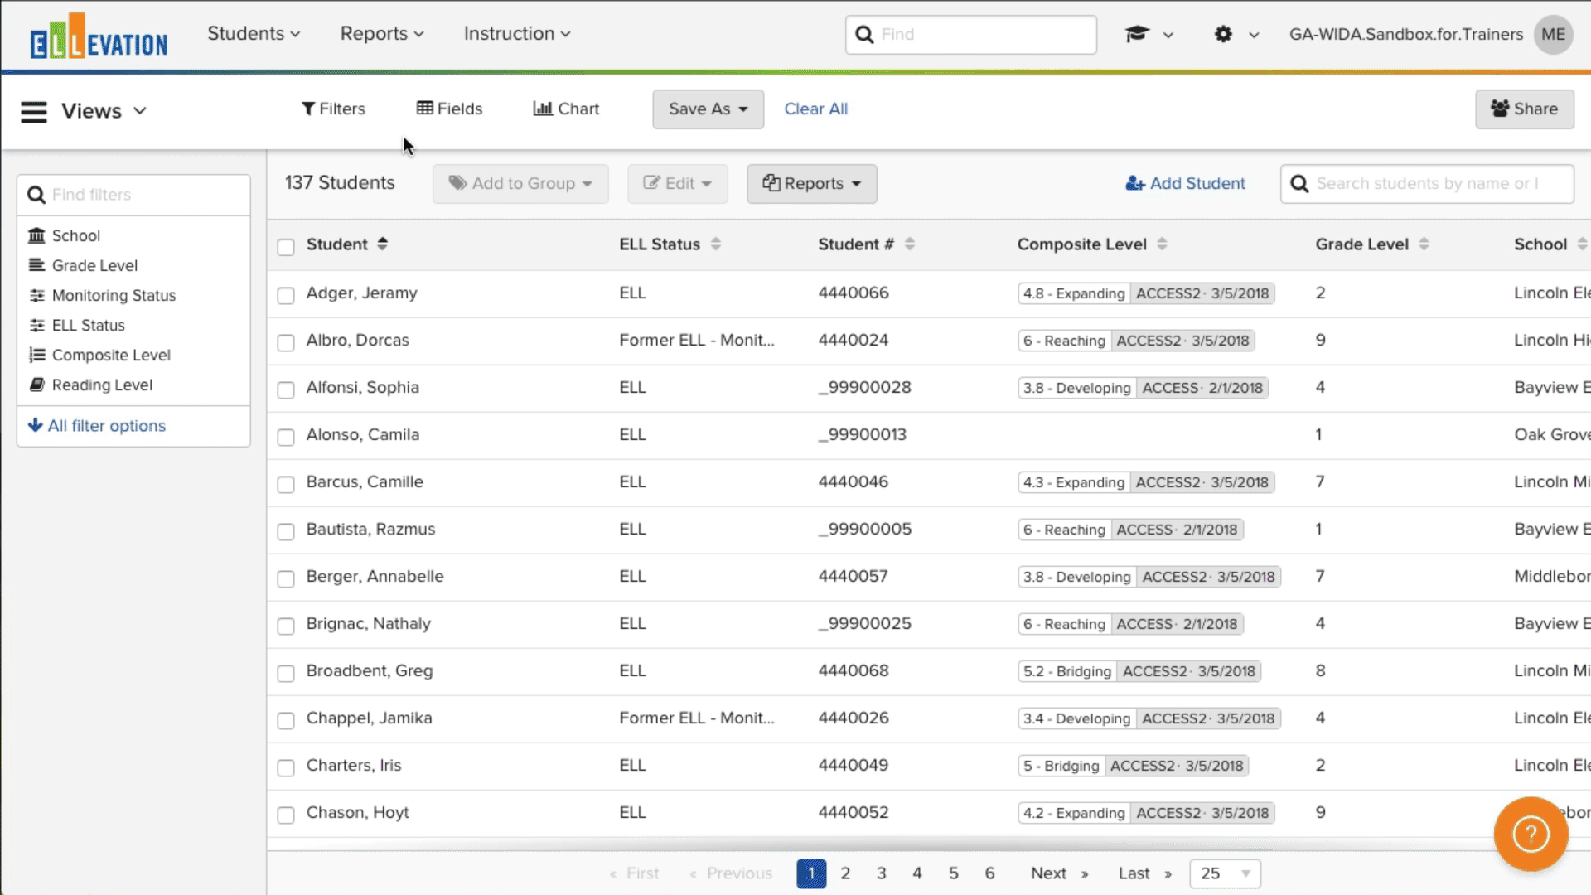The width and height of the screenshot is (1591, 895).
Task: Click Add Student link
Action: pos(1185,184)
